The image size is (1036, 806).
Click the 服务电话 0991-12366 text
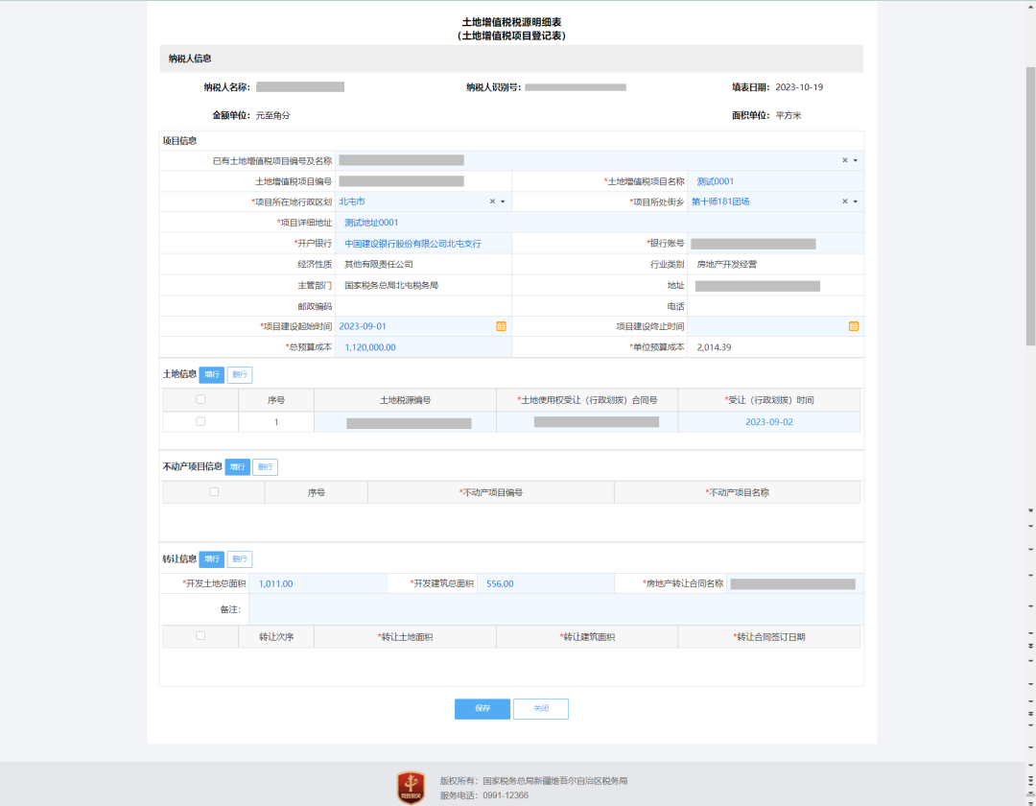tap(484, 795)
